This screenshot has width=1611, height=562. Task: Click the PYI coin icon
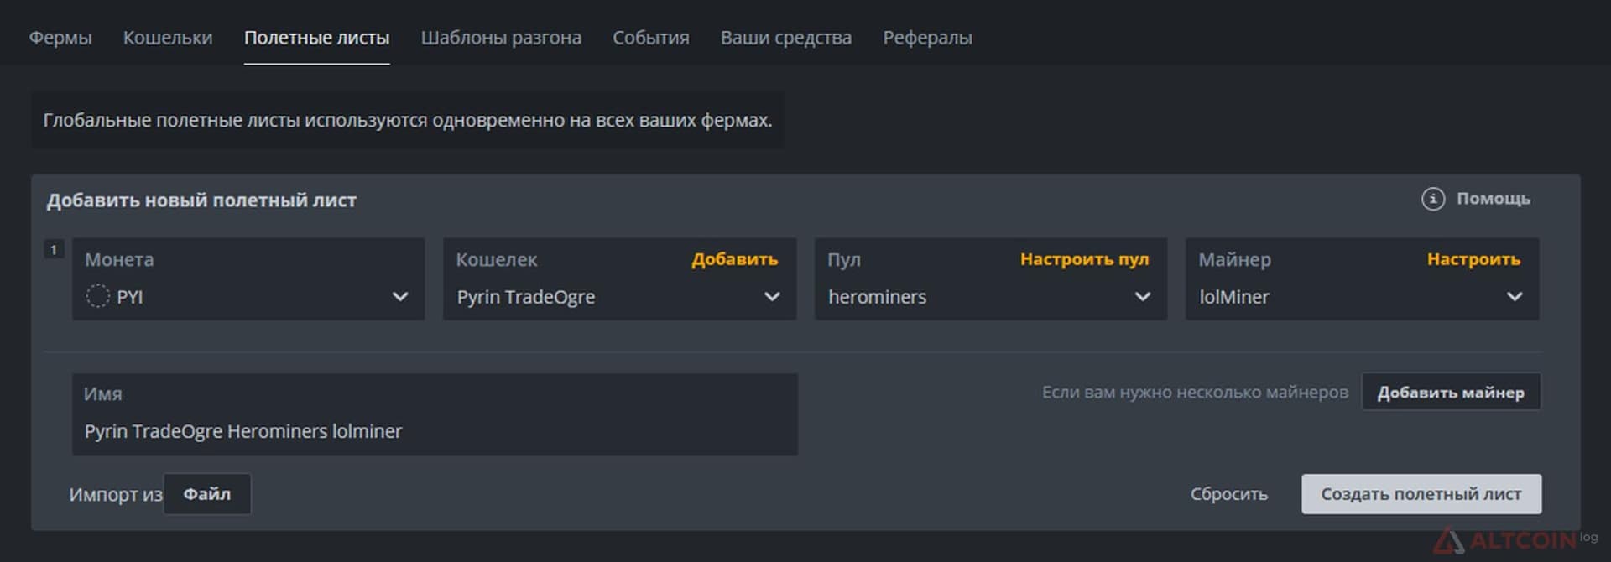coord(98,296)
